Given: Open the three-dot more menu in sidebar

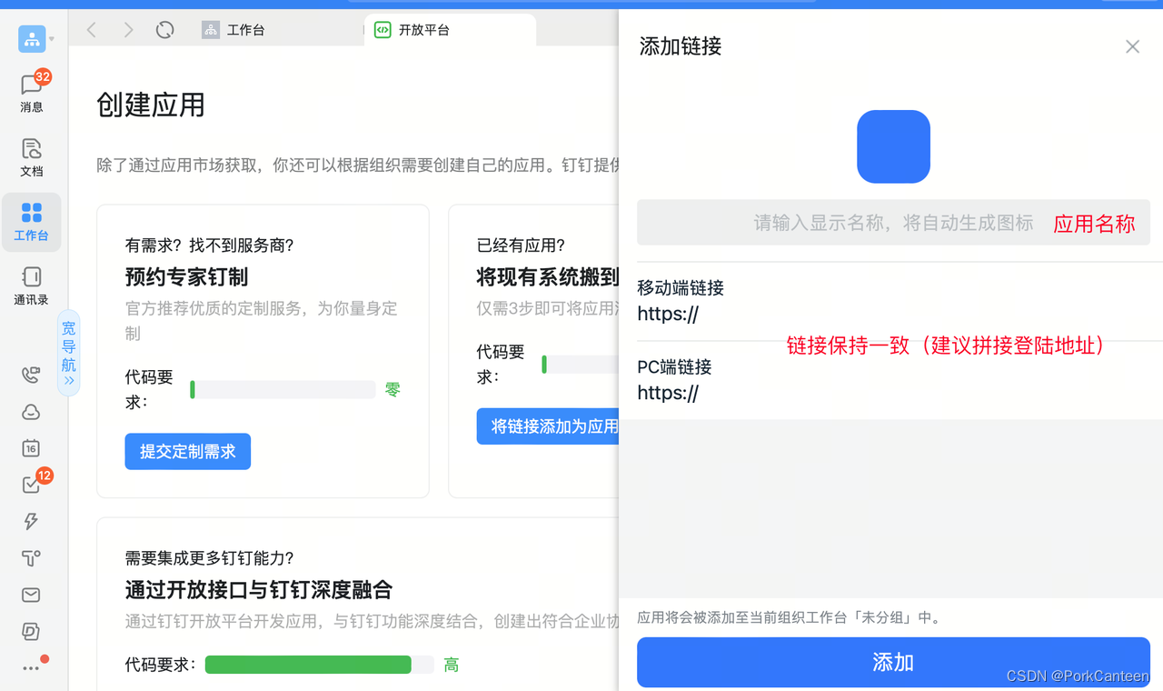Looking at the screenshot, I should (31, 668).
